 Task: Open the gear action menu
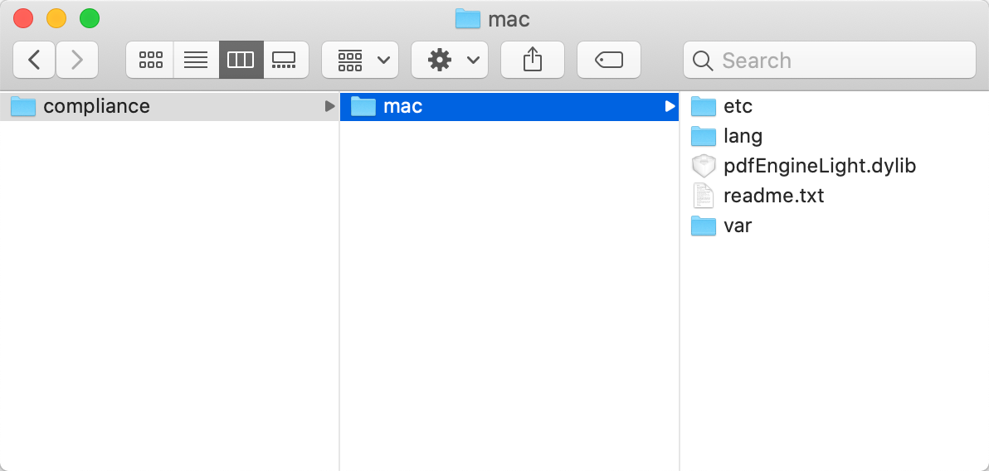450,60
